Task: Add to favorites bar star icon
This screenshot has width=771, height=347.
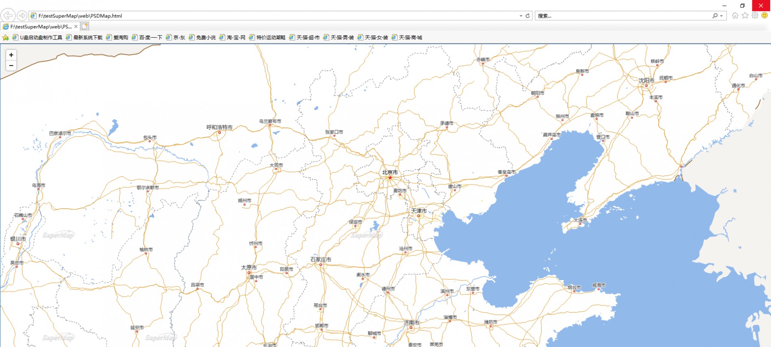Action: tap(6, 37)
